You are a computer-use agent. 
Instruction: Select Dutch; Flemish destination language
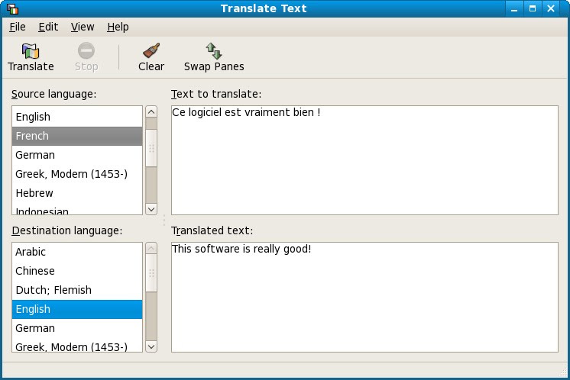click(77, 290)
